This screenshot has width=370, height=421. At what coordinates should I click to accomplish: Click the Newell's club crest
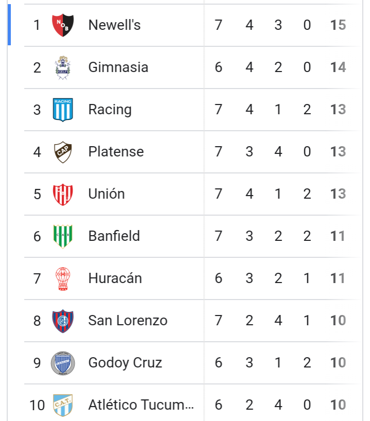pyautogui.click(x=63, y=25)
